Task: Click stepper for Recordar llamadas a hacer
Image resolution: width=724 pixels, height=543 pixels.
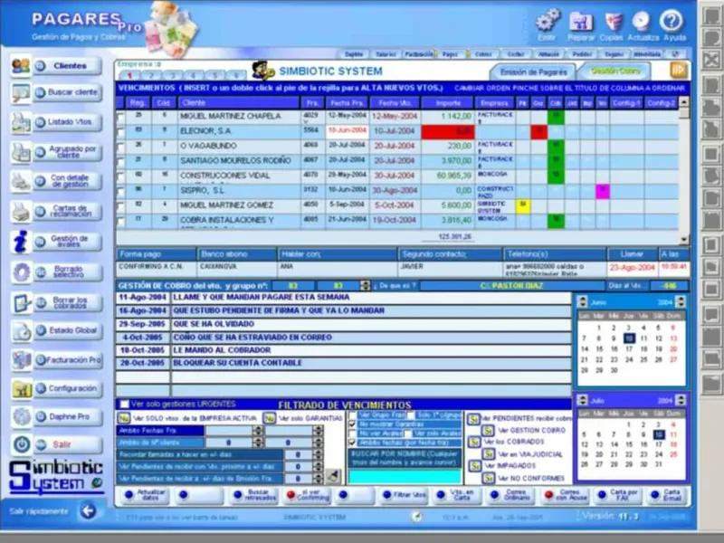Action: point(318,455)
